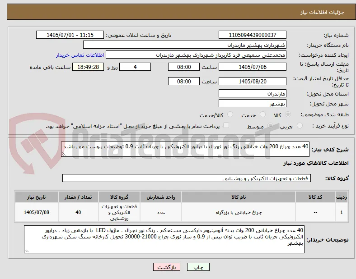Open the اطلاعات تماس خریدار link
356x279 pixels.
(x=80, y=55)
